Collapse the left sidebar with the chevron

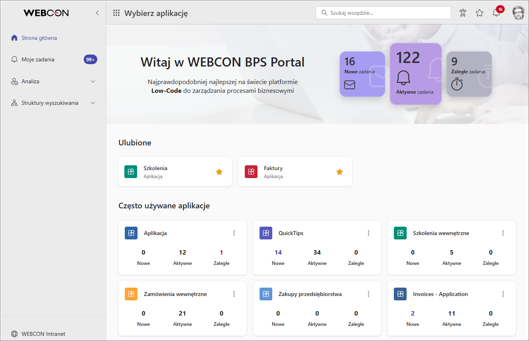pos(97,13)
